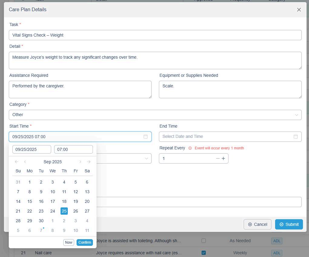Go to next month in calendar
Screen dimensions: 309x257
click(x=80, y=162)
